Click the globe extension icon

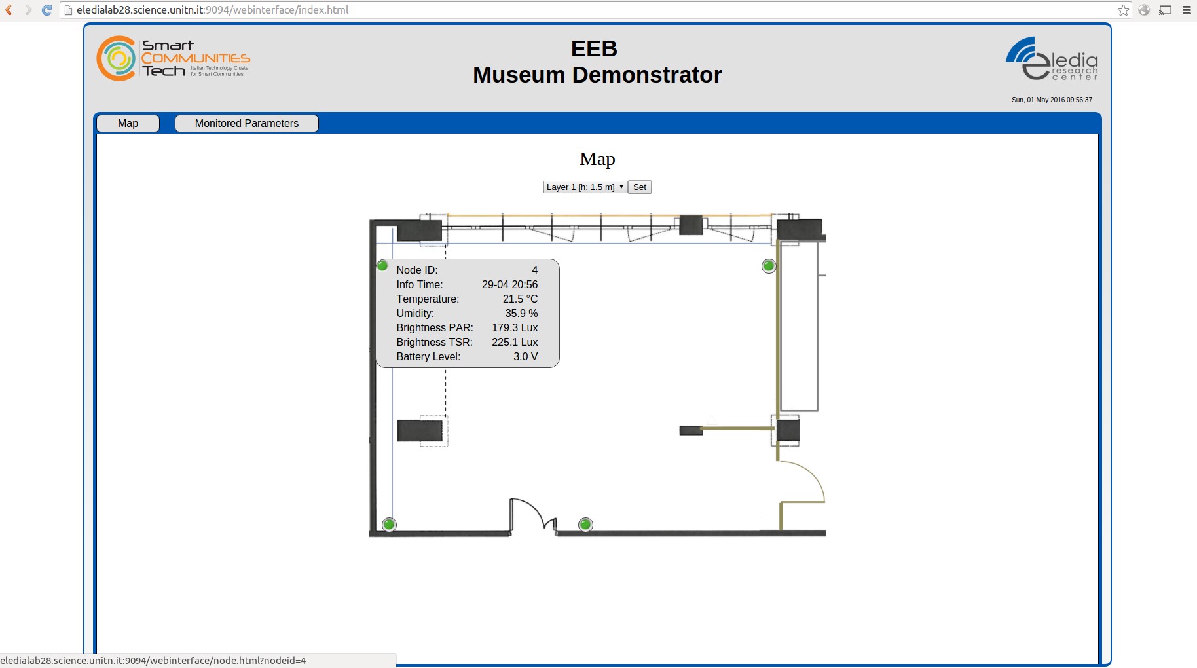[1144, 10]
